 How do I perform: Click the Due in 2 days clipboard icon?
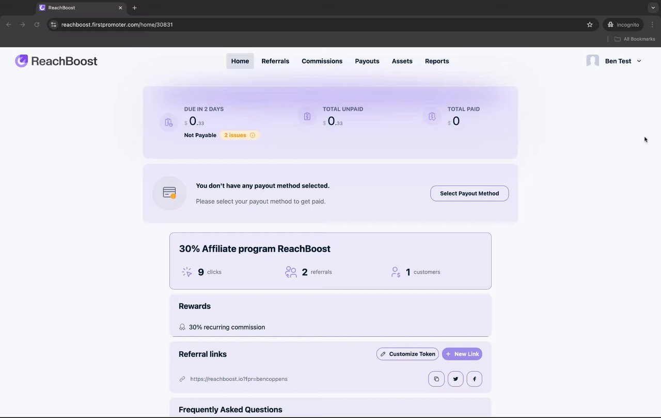(169, 122)
